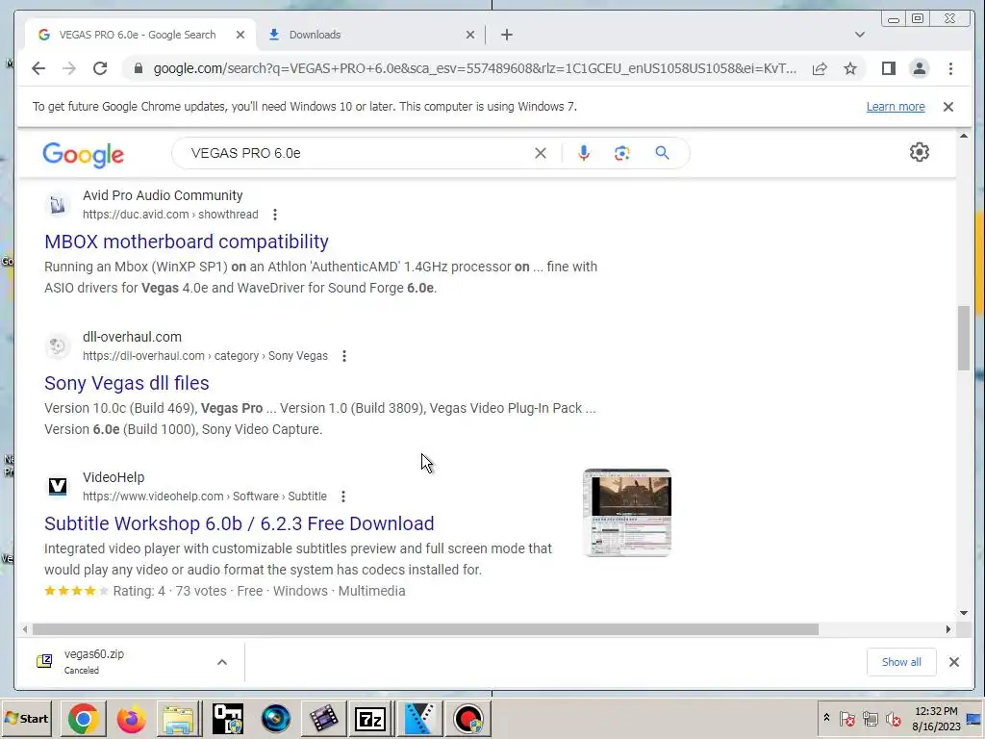Open options menu for dll-overhaul result
The height and width of the screenshot is (739, 985).
pyautogui.click(x=343, y=356)
